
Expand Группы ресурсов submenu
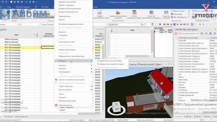click(x=74, y=89)
